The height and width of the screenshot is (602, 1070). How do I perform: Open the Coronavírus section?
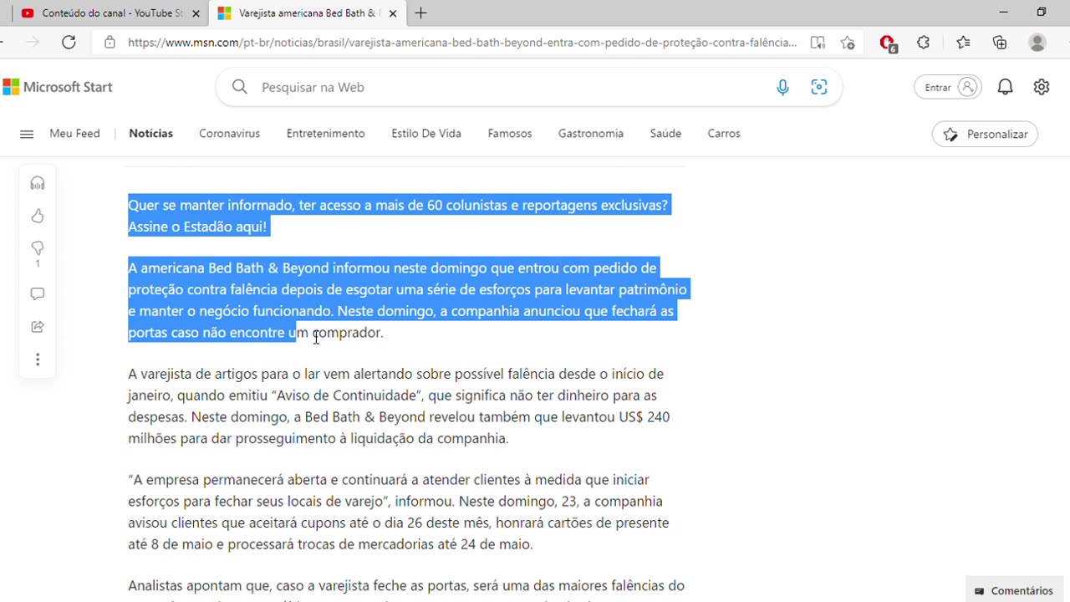click(x=229, y=134)
